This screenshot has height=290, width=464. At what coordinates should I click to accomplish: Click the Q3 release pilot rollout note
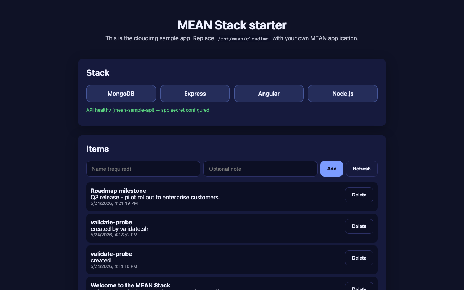155,197
